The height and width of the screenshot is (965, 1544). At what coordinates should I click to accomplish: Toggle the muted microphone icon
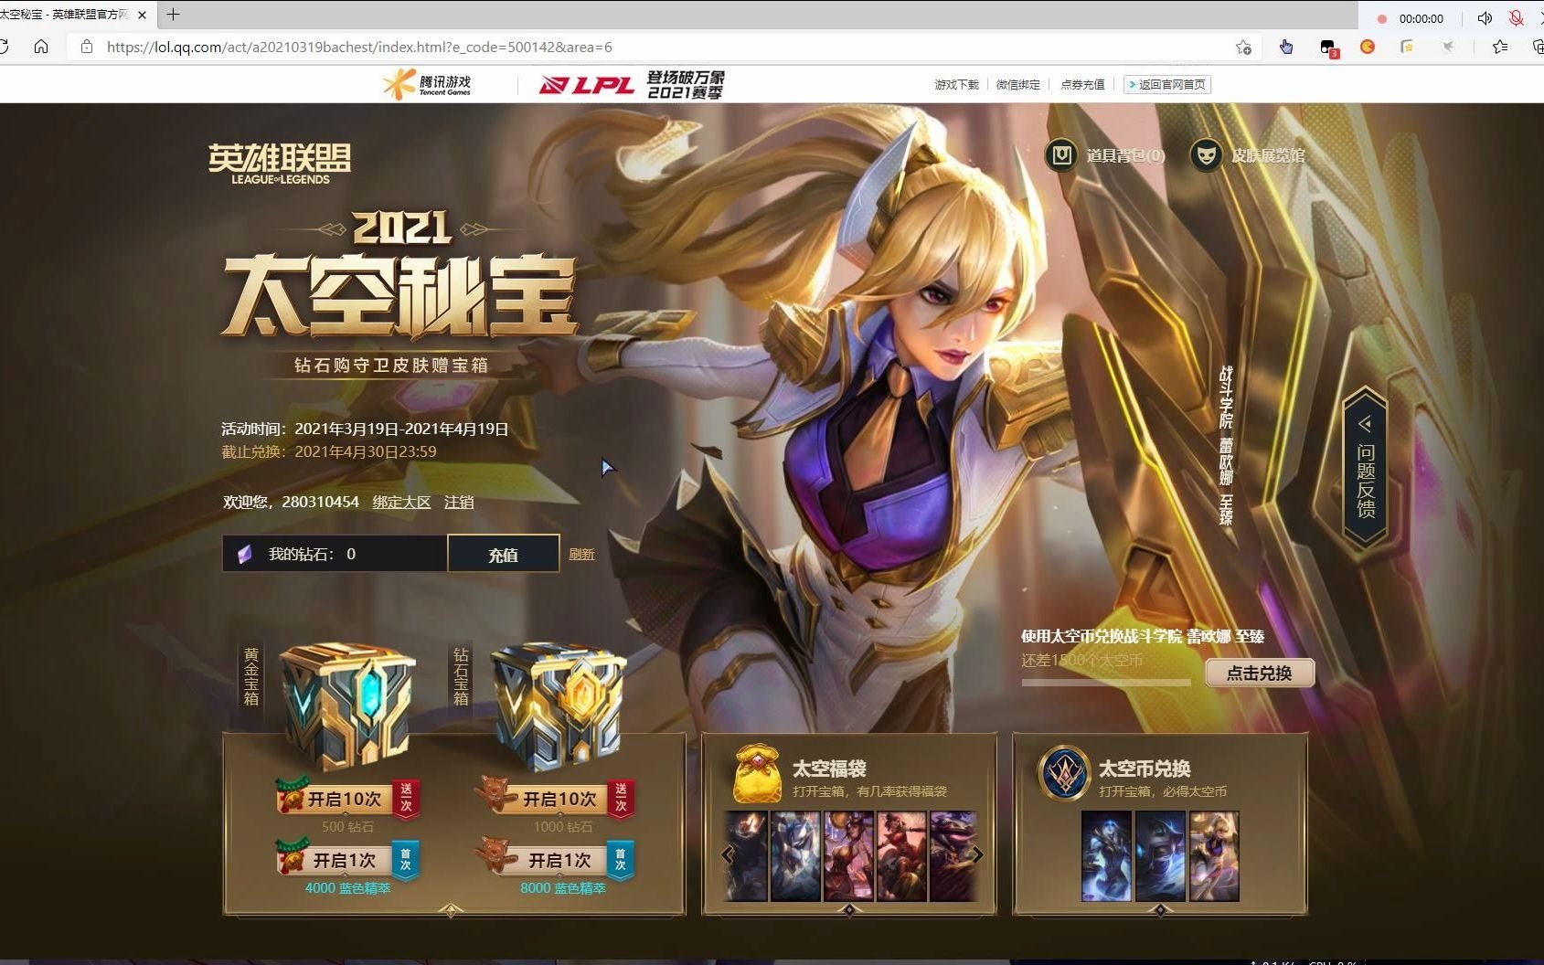[x=1516, y=18]
